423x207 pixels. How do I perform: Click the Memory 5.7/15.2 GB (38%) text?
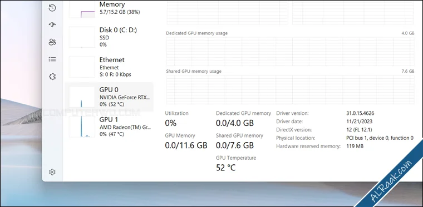pos(120,12)
